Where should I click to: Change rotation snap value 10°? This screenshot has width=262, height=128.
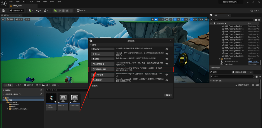[x=186, y=19]
